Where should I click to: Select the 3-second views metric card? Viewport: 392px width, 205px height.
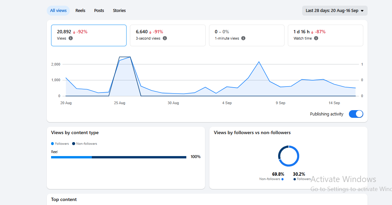coord(168,35)
